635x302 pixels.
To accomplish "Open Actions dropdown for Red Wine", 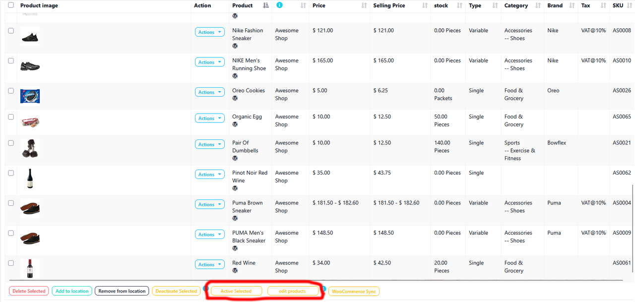I will pos(209,264).
